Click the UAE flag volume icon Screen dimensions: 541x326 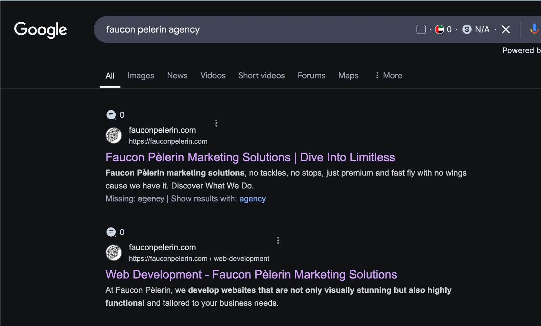tap(439, 29)
